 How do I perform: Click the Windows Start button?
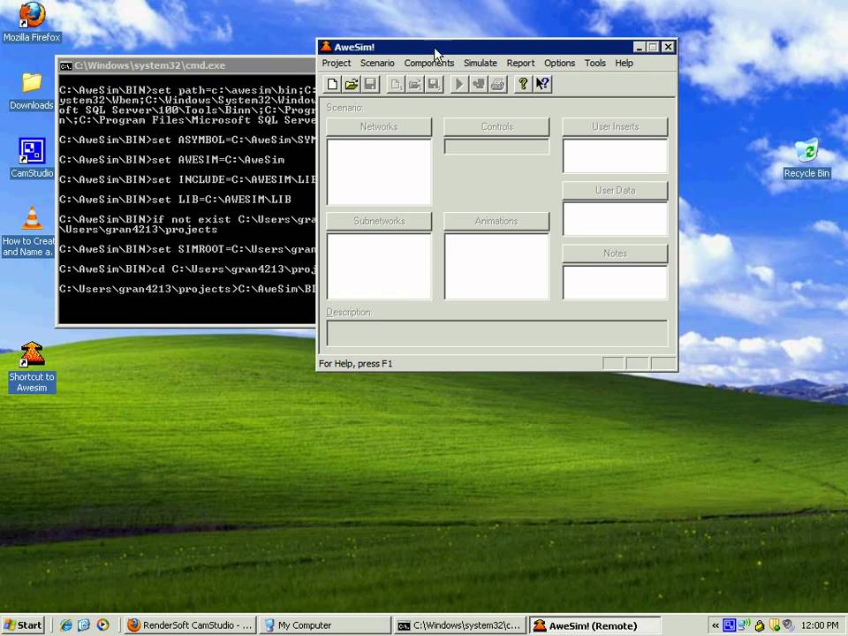[23, 625]
